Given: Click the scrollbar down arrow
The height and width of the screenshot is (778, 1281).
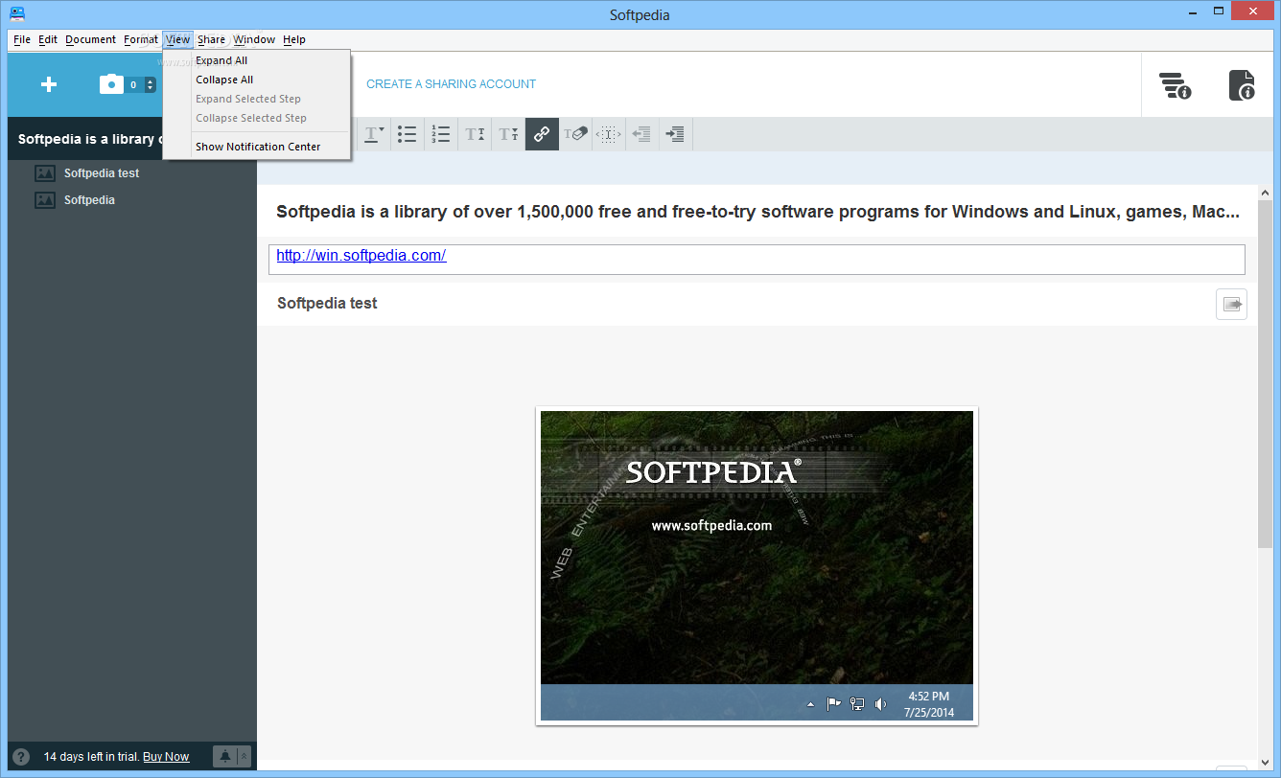Looking at the screenshot, I should click(1266, 761).
